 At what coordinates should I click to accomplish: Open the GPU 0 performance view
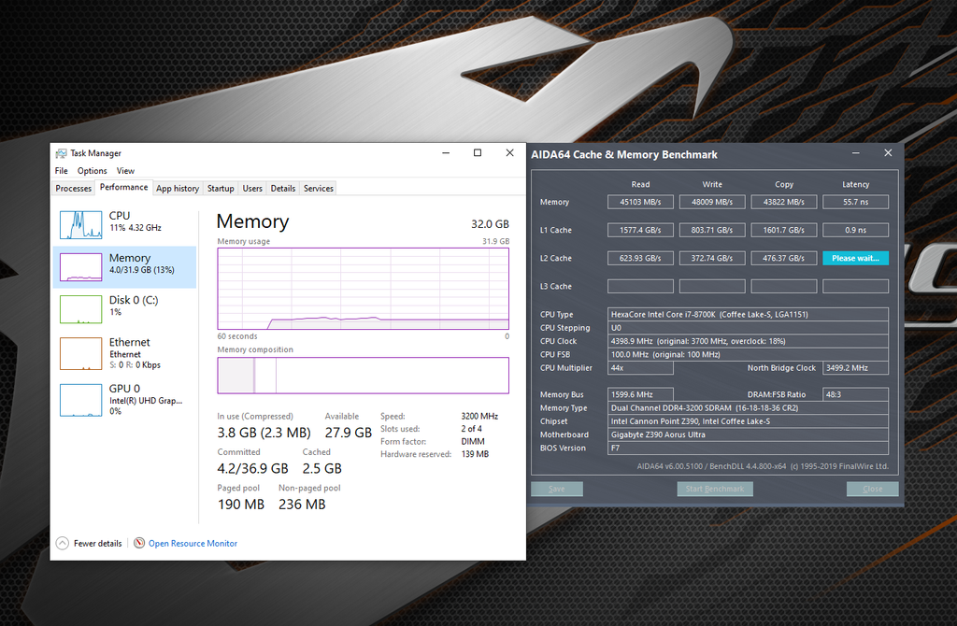tap(124, 400)
